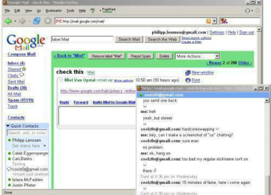
Task: Click the Report Spam button
Action: tap(140, 56)
